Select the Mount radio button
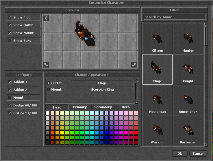The height and width of the screenshot is (161, 213). [49, 89]
